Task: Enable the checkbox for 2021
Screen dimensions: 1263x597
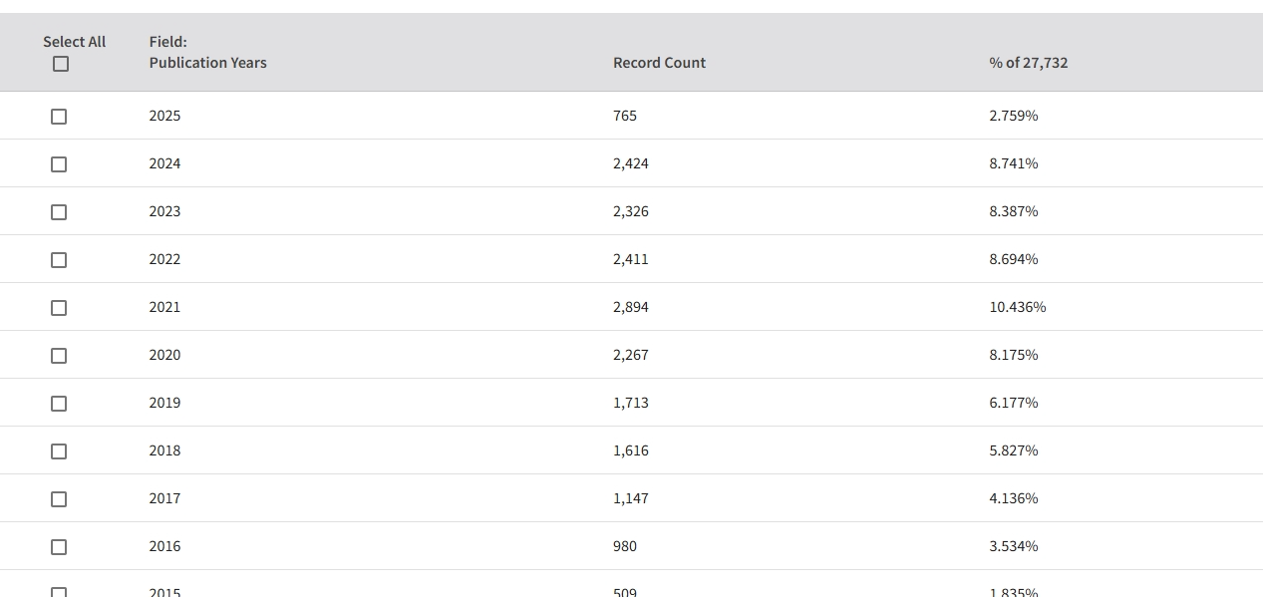Action: tap(59, 308)
